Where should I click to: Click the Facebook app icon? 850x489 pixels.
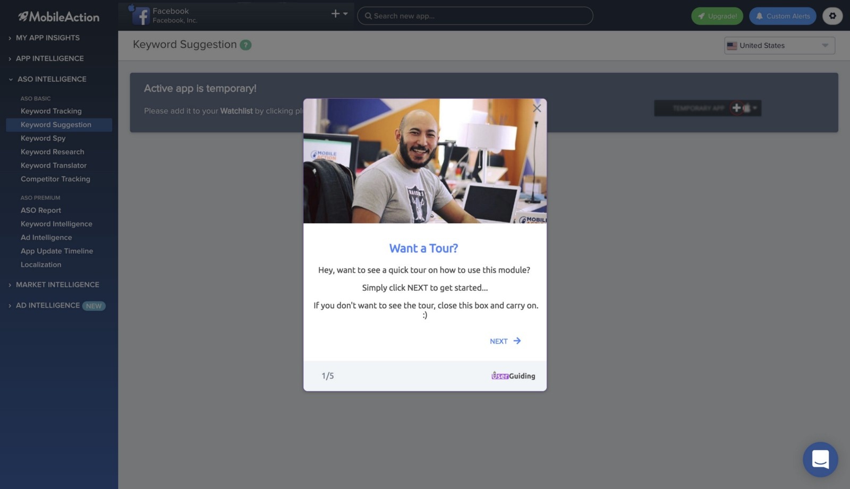tap(141, 16)
